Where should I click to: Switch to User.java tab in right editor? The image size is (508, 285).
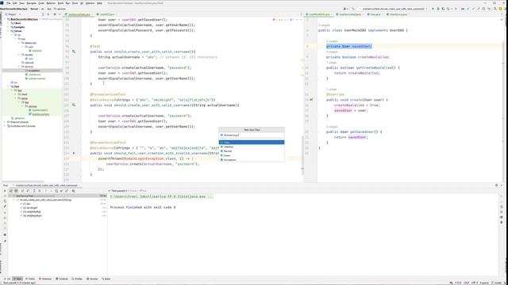pos(375,14)
